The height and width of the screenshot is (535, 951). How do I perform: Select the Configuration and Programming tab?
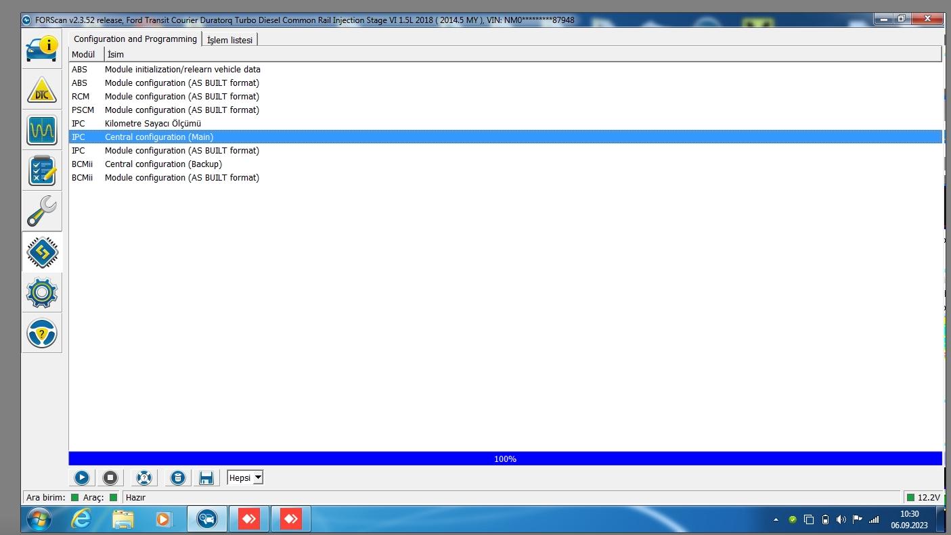point(135,39)
